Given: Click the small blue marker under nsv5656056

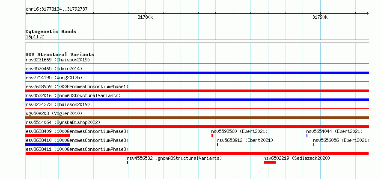Looking at the screenshot, I should pos(314,144).
